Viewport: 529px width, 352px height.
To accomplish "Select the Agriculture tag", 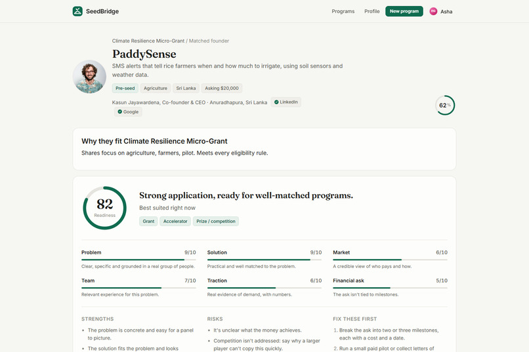I will (155, 88).
